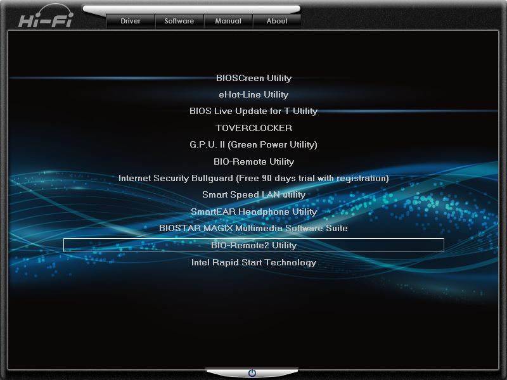The image size is (507, 380).
Task: Select Internet Security Bullguard trial entry
Action: tap(254, 179)
